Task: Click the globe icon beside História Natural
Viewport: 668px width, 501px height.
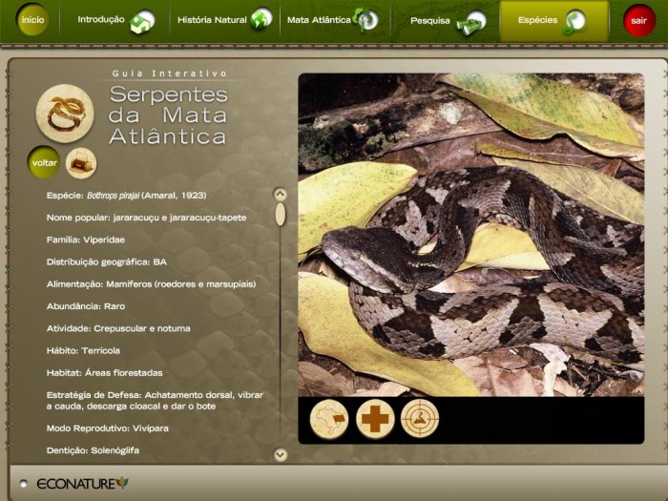Action: tap(261, 19)
